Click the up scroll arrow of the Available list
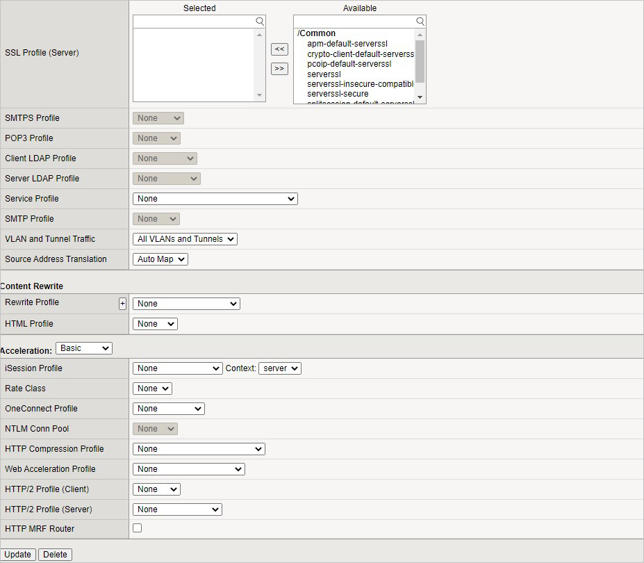The width and height of the screenshot is (644, 563). click(421, 34)
